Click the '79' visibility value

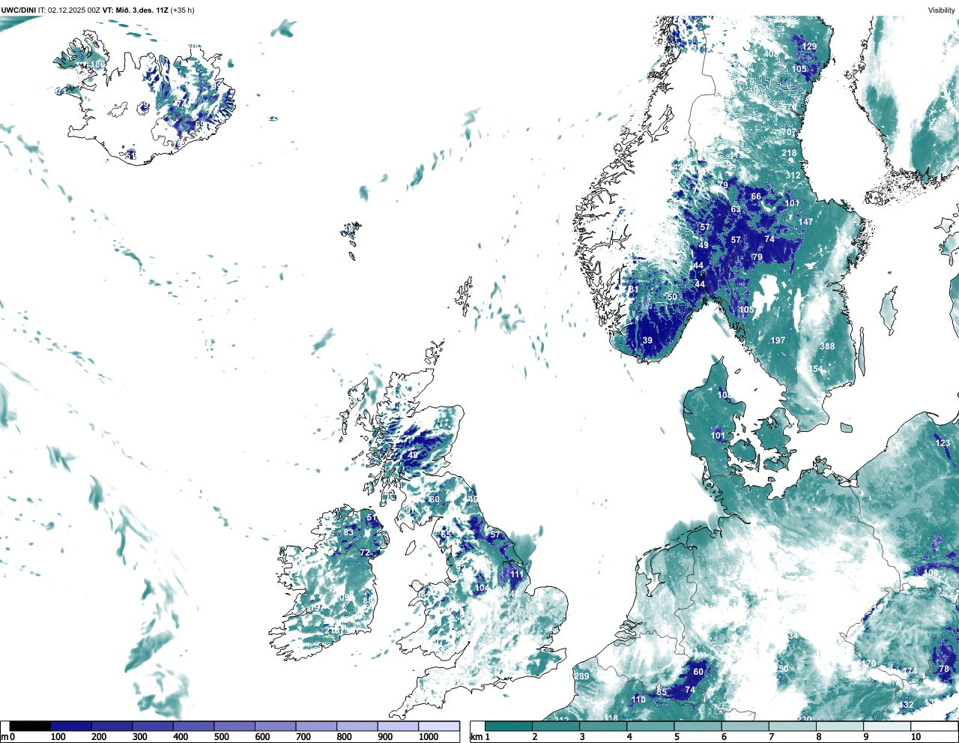[x=757, y=258]
